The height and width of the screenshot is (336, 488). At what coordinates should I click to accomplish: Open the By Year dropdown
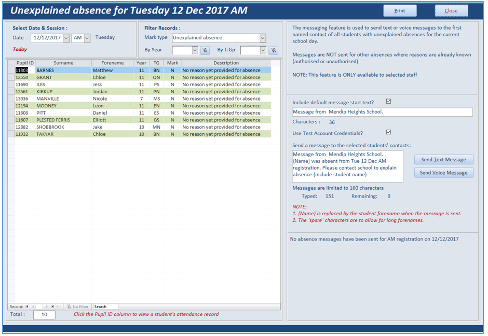point(195,50)
